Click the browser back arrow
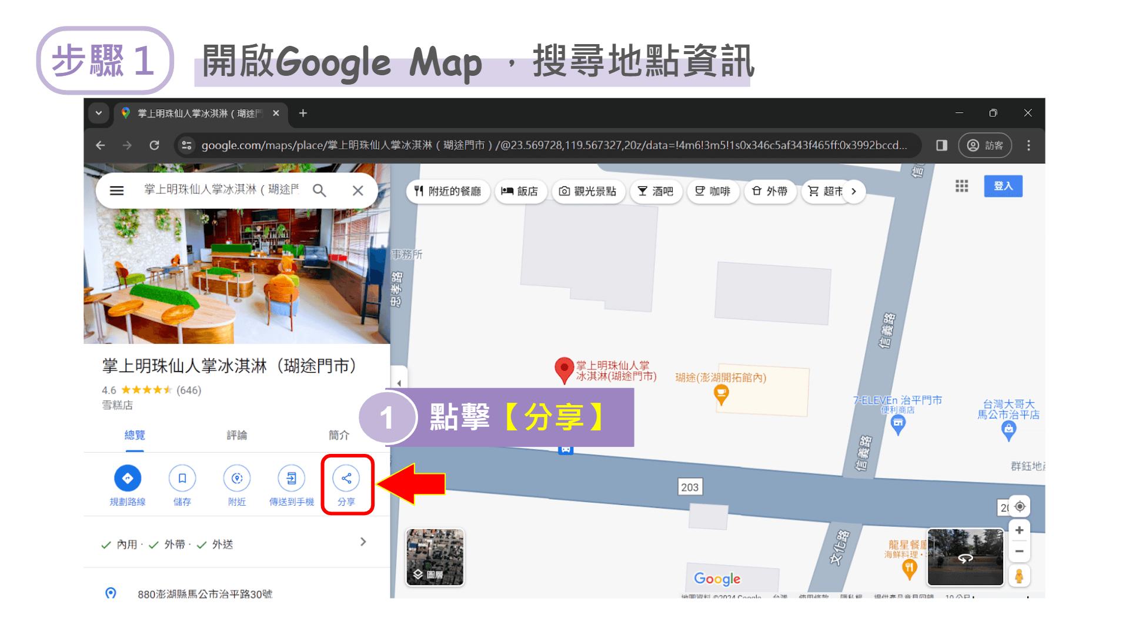 (101, 145)
